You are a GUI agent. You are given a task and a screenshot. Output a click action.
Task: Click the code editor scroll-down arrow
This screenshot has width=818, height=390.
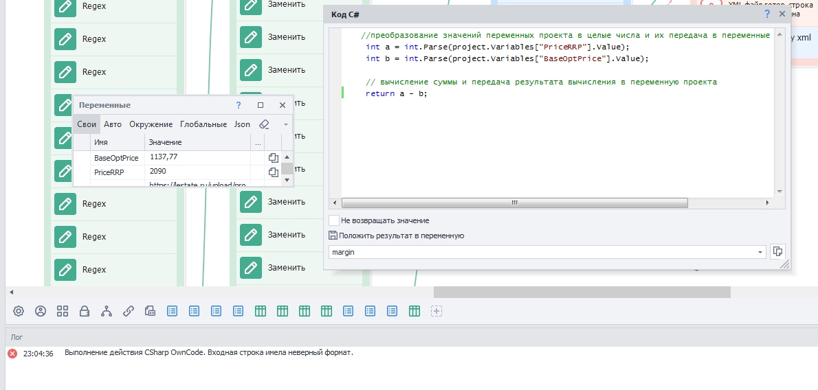point(780,192)
